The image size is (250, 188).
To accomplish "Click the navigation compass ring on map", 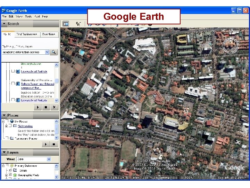I will (x=231, y=45).
